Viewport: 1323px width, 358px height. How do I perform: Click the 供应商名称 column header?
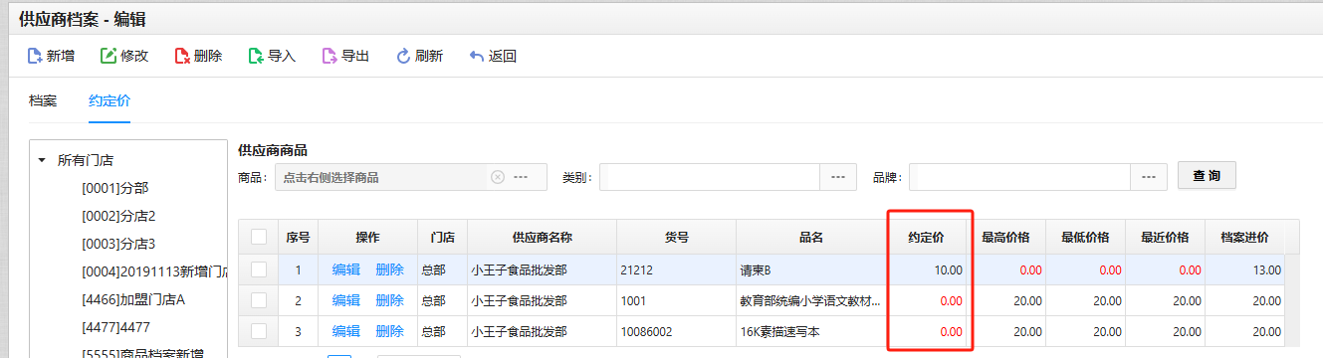click(542, 238)
